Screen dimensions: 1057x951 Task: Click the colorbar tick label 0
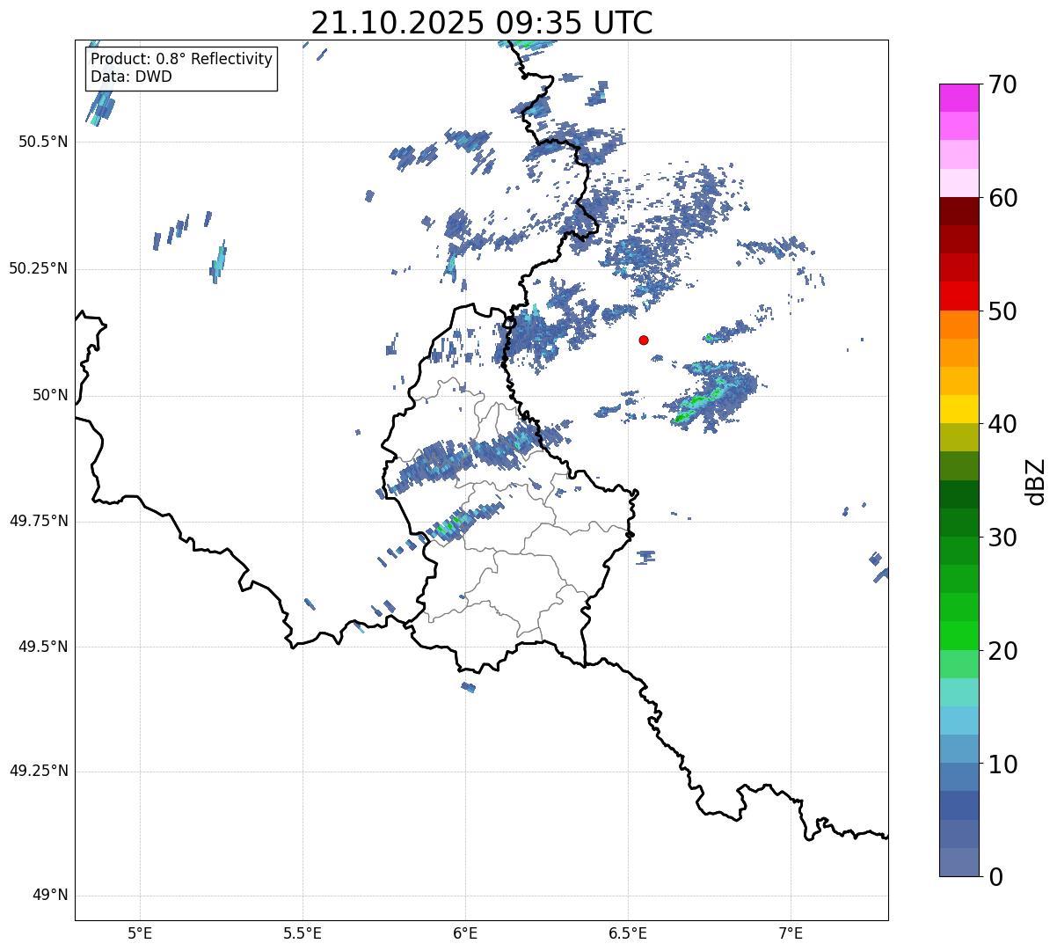[x=996, y=877]
